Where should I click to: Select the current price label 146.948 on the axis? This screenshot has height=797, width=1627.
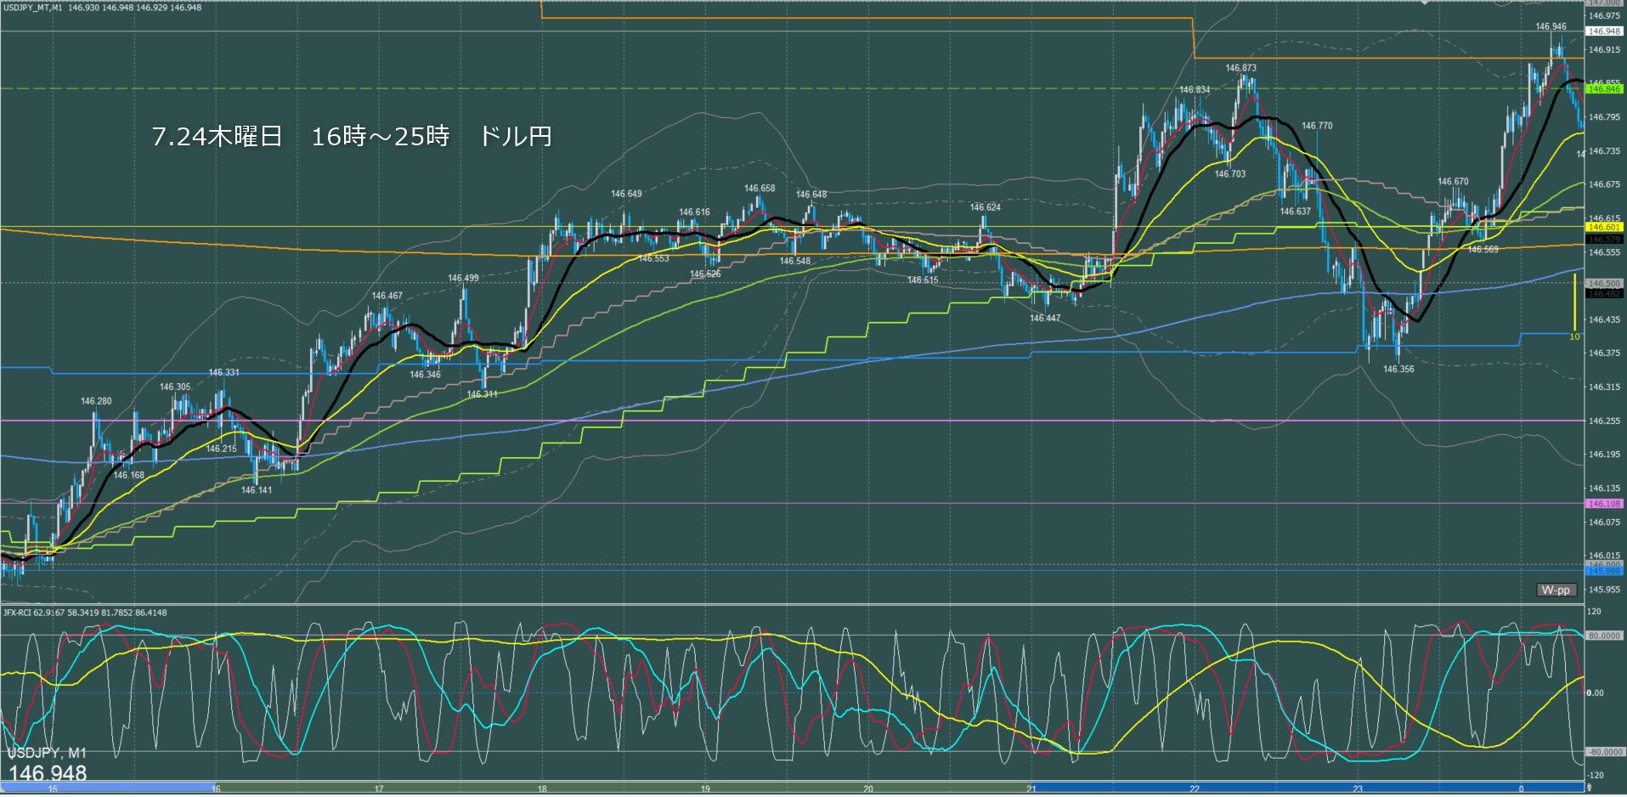1604,31
